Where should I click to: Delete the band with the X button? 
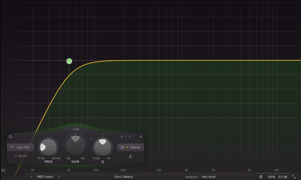141,137
